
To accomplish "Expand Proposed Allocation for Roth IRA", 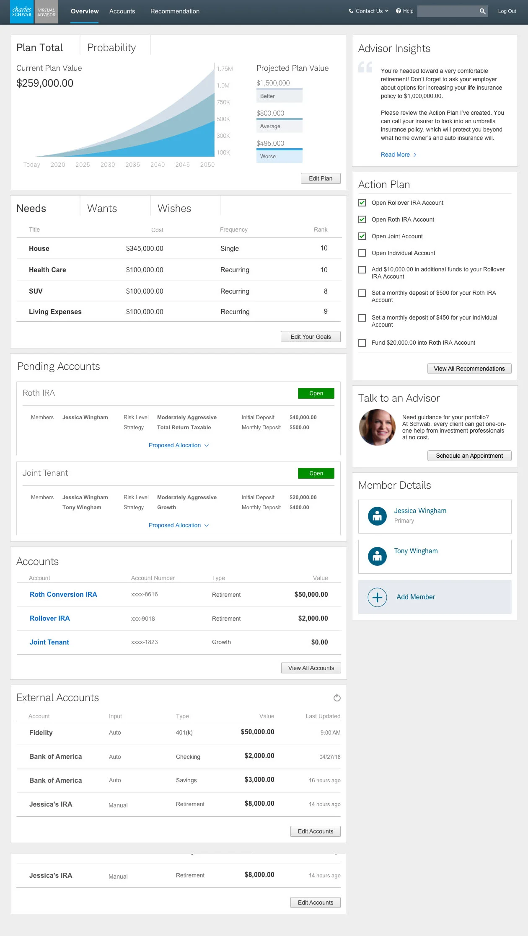I will [179, 445].
